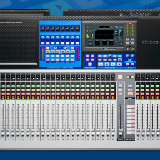Screen dimensions: 160x160
Task: Toggle the orange button on channel 10
Action: [x=43, y=90]
